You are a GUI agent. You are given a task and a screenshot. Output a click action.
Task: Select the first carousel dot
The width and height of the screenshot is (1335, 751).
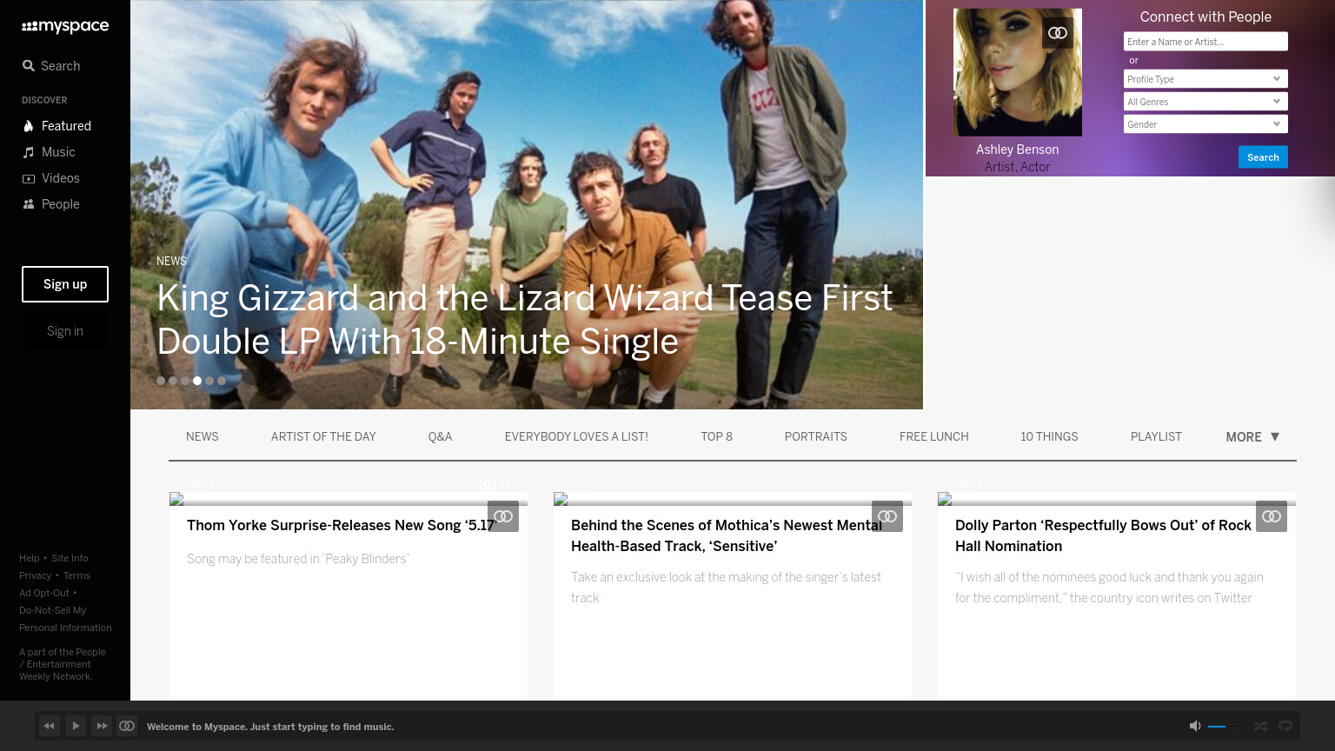click(x=161, y=381)
